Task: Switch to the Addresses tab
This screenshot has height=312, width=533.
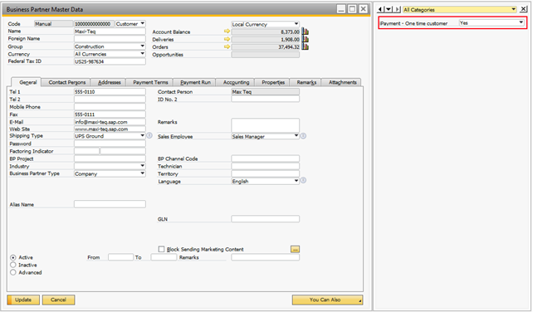Action: tap(109, 82)
